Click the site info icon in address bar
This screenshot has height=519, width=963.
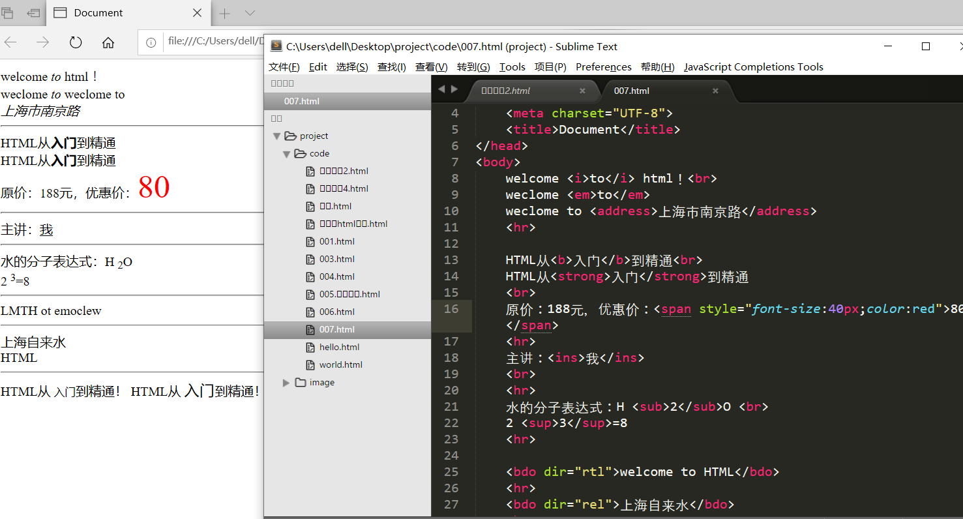click(x=151, y=42)
